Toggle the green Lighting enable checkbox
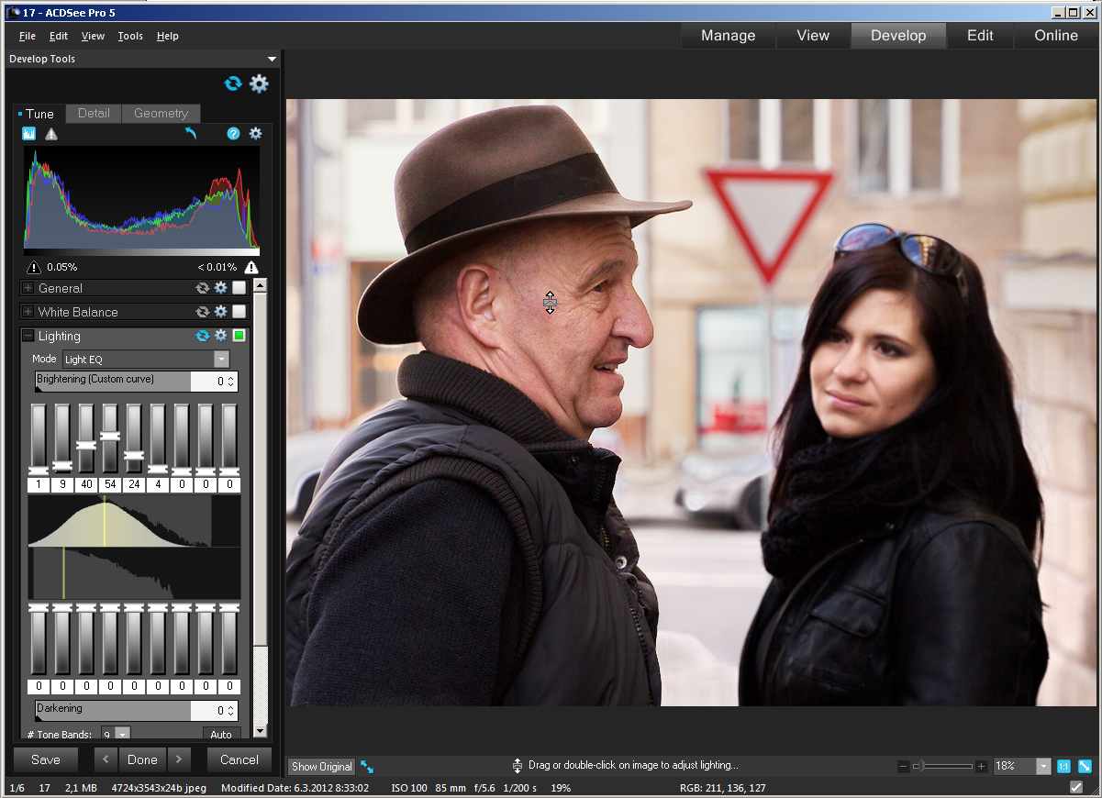The width and height of the screenshot is (1102, 798). pos(239,336)
